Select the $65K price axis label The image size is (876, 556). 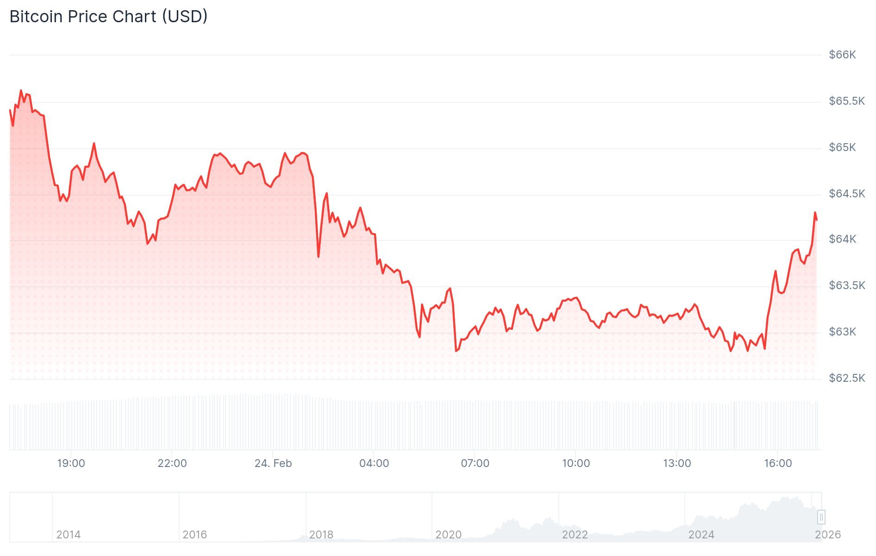(842, 147)
